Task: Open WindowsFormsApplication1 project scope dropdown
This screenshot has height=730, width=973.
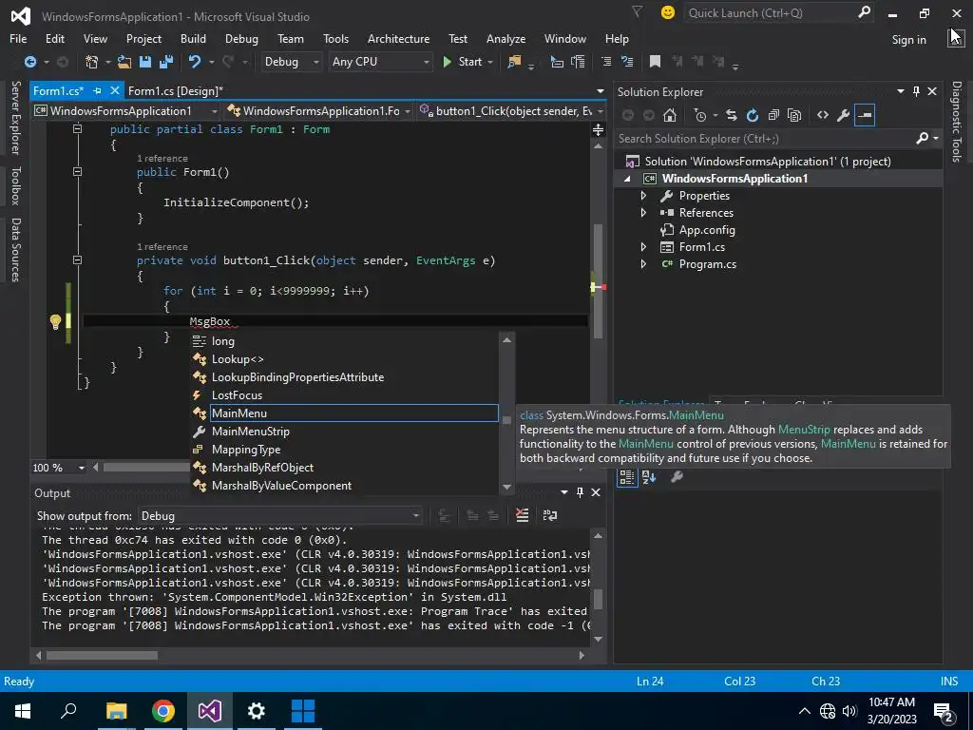Action: point(126,111)
